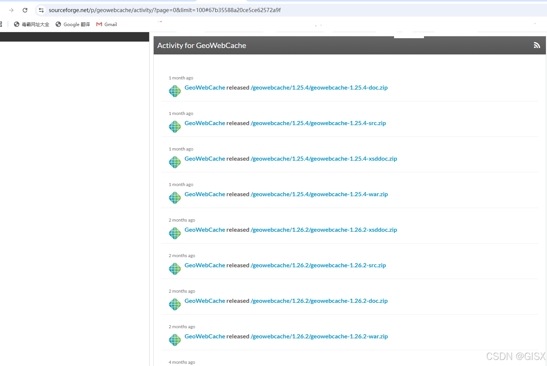Open geowebcache-1.25.4-doc.zip file link
Viewport: 547px width, 366px height.
(319, 88)
